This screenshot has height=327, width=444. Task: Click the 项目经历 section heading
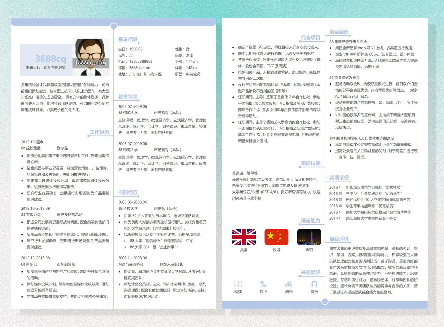pos(339,32)
